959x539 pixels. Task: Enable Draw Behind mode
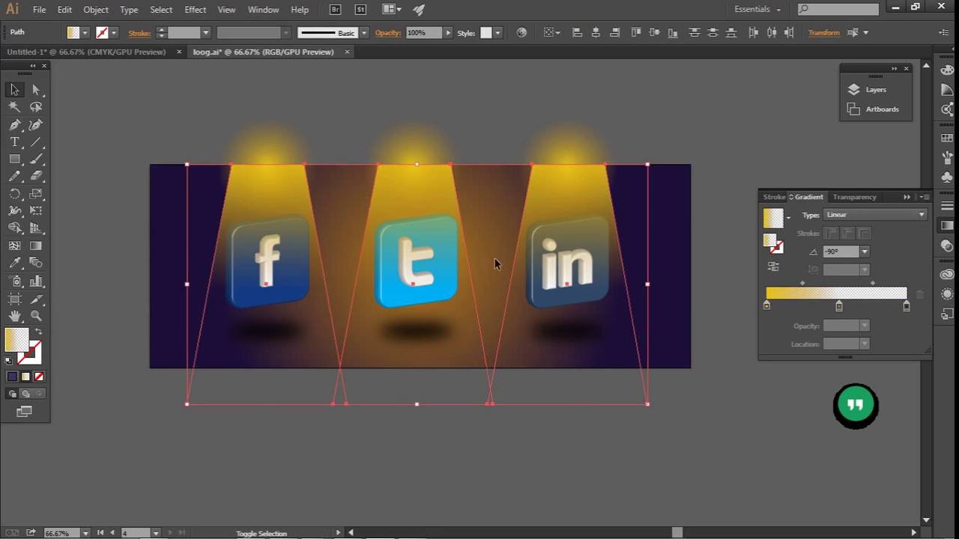tap(26, 394)
